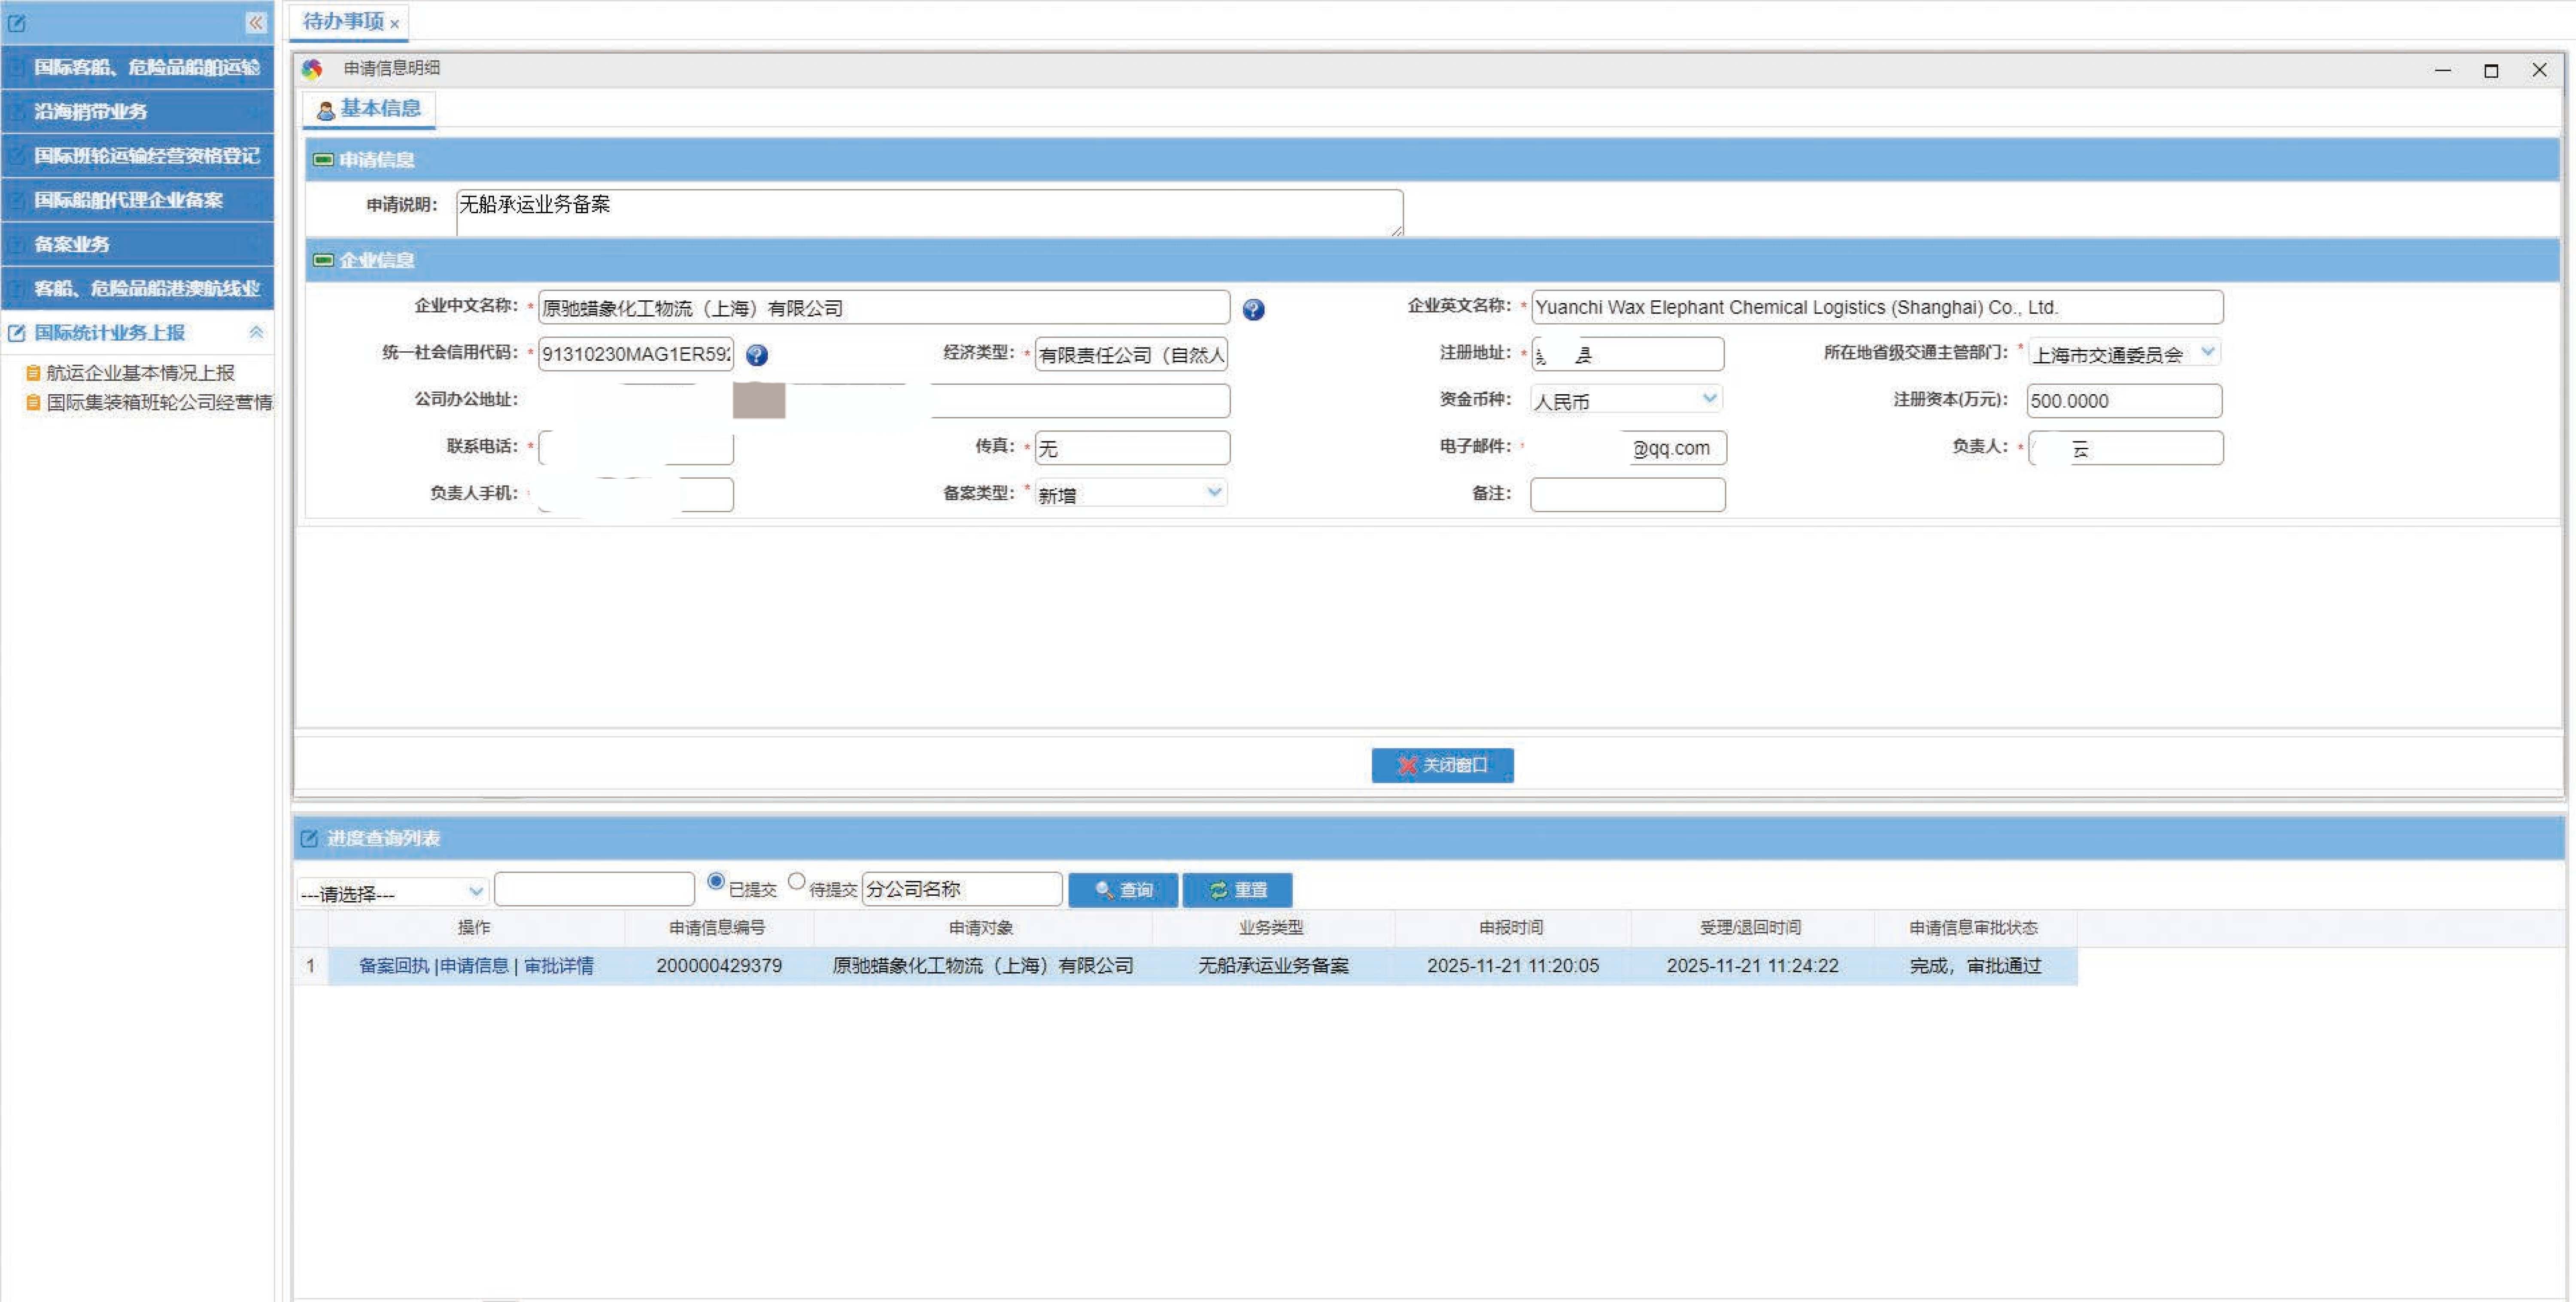Click the 航运企业基本情况上报 tree item
Viewport: 2576px width, 1302px height.
[139, 373]
